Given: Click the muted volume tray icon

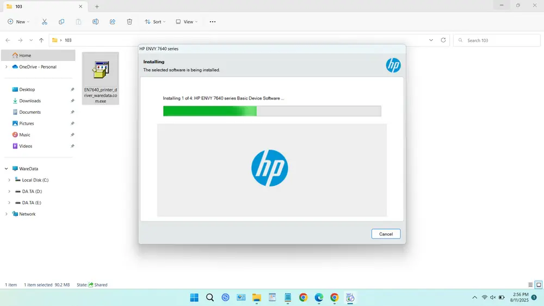Looking at the screenshot, I should 493,297.
